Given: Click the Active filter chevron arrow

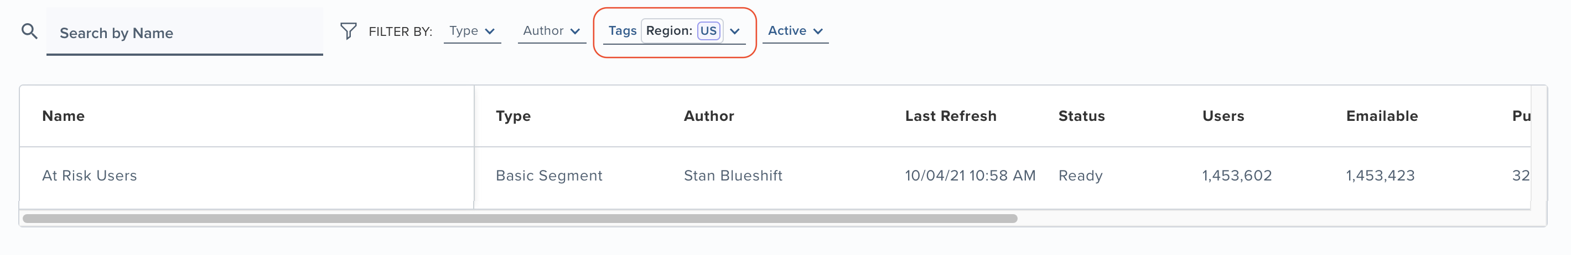Looking at the screenshot, I should click(x=818, y=31).
